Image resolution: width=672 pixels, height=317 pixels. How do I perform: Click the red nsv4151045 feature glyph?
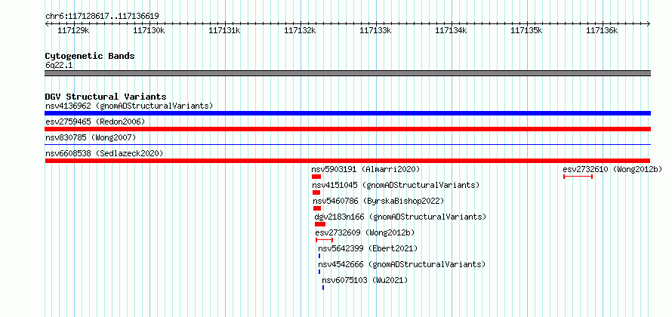pos(316,192)
